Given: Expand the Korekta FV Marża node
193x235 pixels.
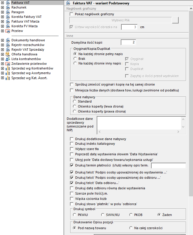Looking at the screenshot, I should (2, 26).
